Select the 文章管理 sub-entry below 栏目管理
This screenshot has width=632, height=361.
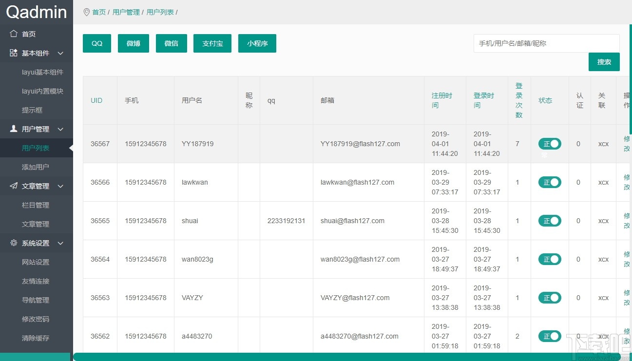37,224
